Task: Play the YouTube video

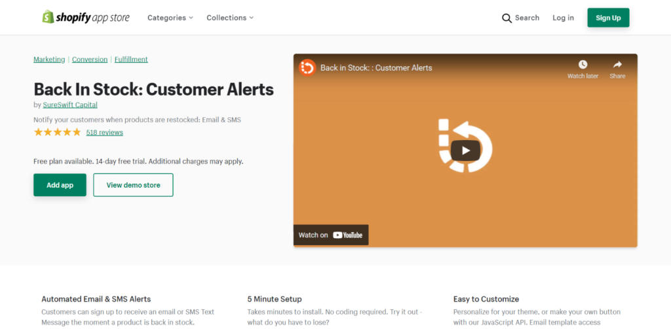Action: tap(466, 150)
